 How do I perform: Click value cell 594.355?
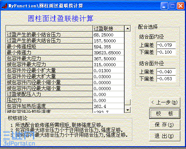point(108,47)
